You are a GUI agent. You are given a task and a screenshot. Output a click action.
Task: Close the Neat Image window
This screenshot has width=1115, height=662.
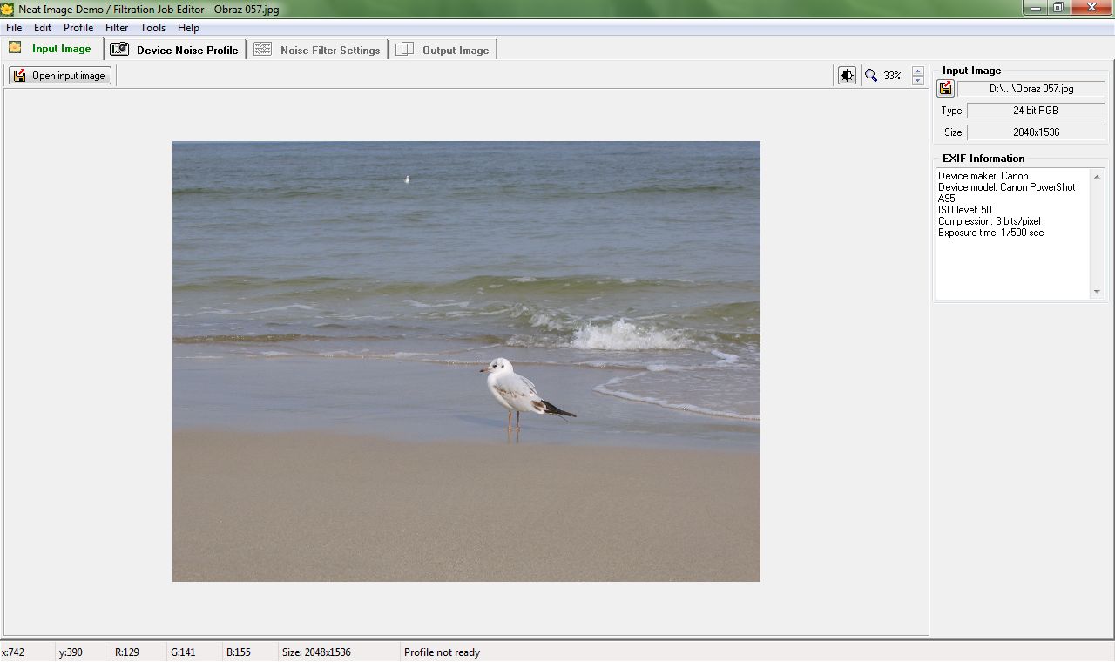click(x=1092, y=7)
